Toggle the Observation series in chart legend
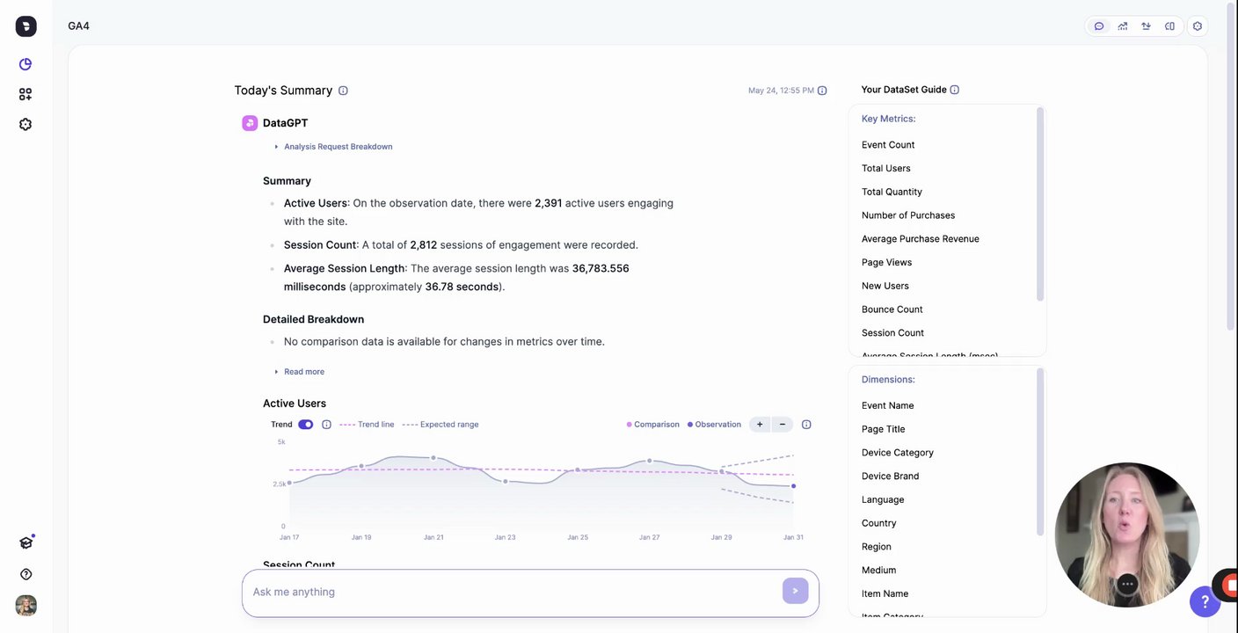 pyautogui.click(x=714, y=425)
